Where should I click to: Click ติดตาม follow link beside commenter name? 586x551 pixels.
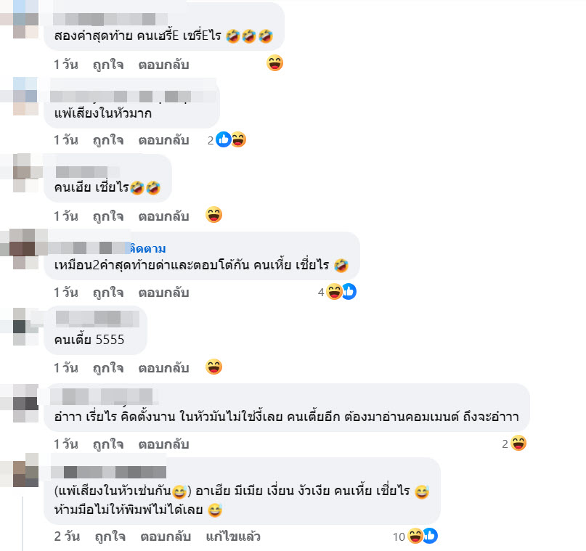tap(147, 249)
